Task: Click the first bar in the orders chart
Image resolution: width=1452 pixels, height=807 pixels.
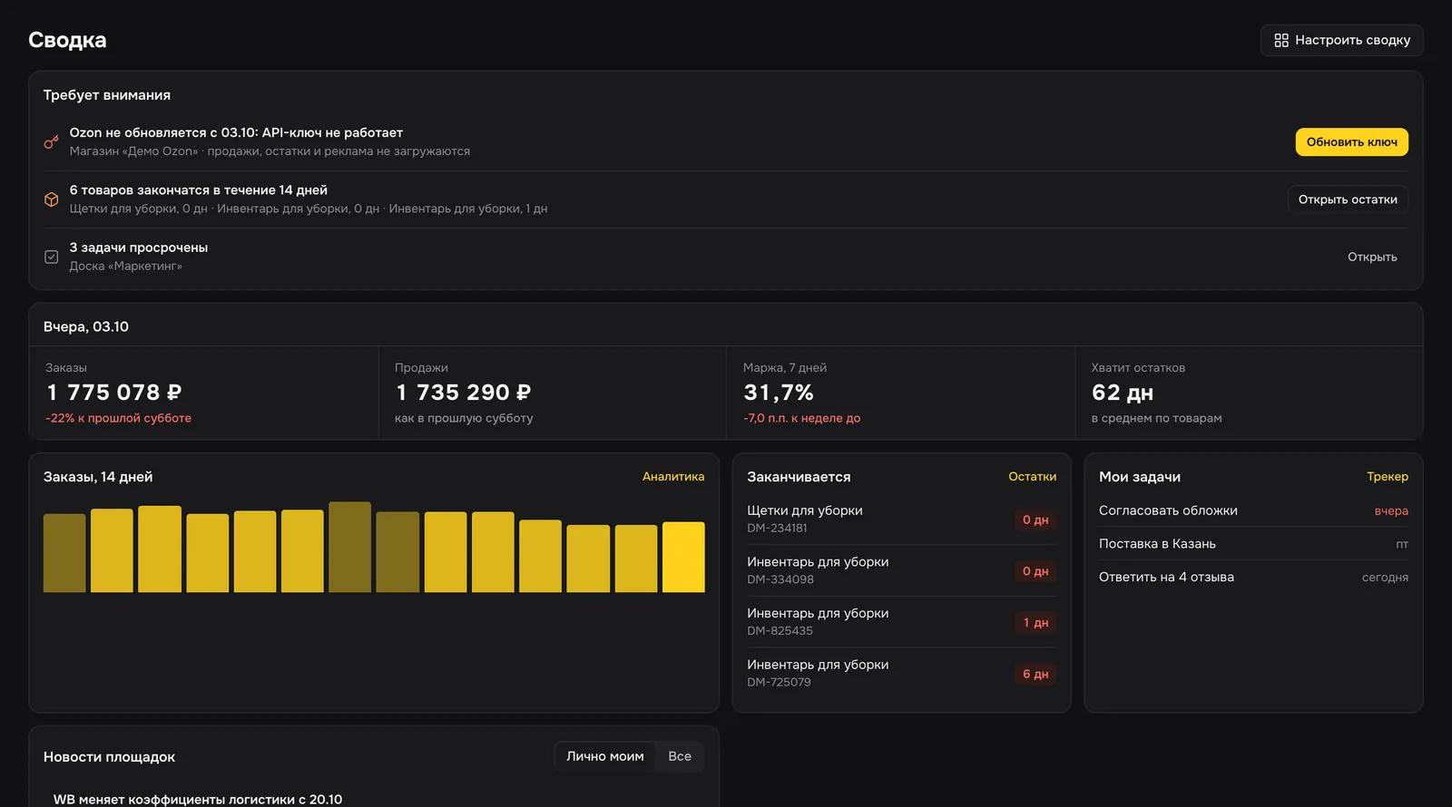Action: 64,553
